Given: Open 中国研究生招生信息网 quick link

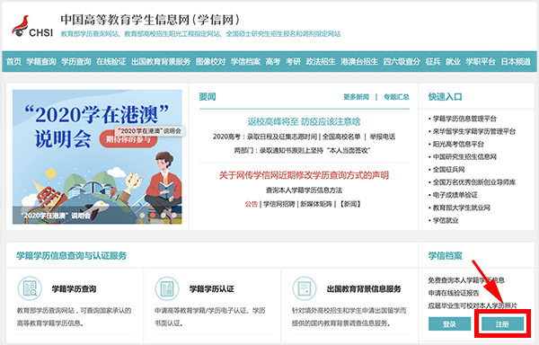Looking at the screenshot, I should (x=464, y=156).
